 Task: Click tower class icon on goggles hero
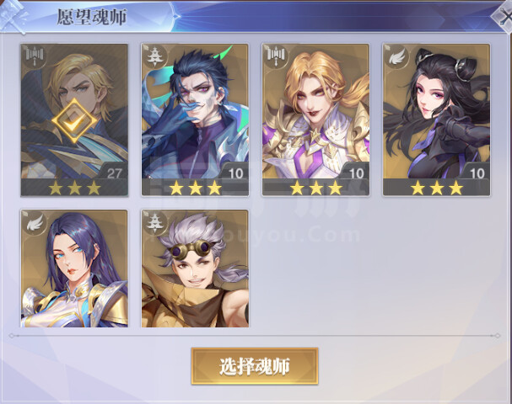(x=154, y=221)
